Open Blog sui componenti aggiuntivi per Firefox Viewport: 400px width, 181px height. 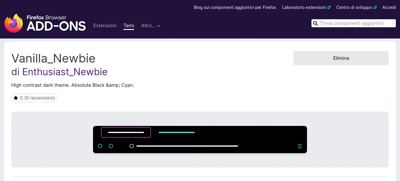(x=235, y=7)
